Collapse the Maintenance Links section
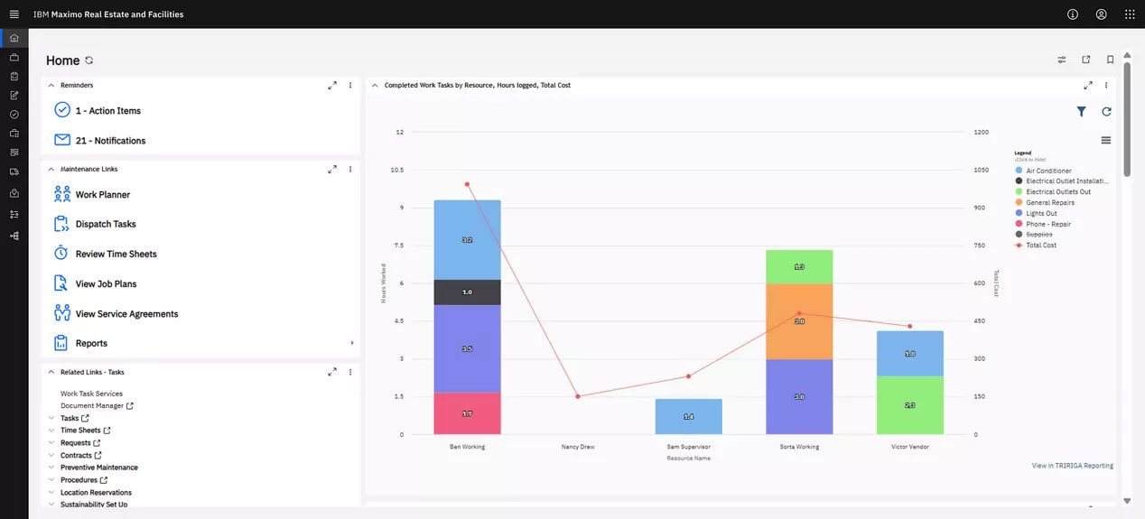Image resolution: width=1145 pixels, height=519 pixels. (x=51, y=169)
